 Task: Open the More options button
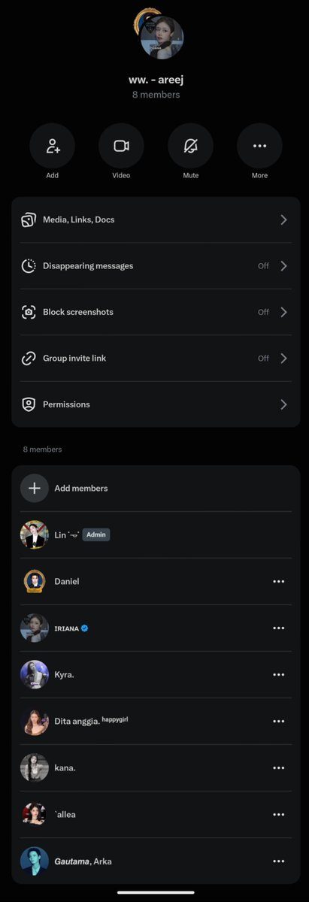click(259, 146)
